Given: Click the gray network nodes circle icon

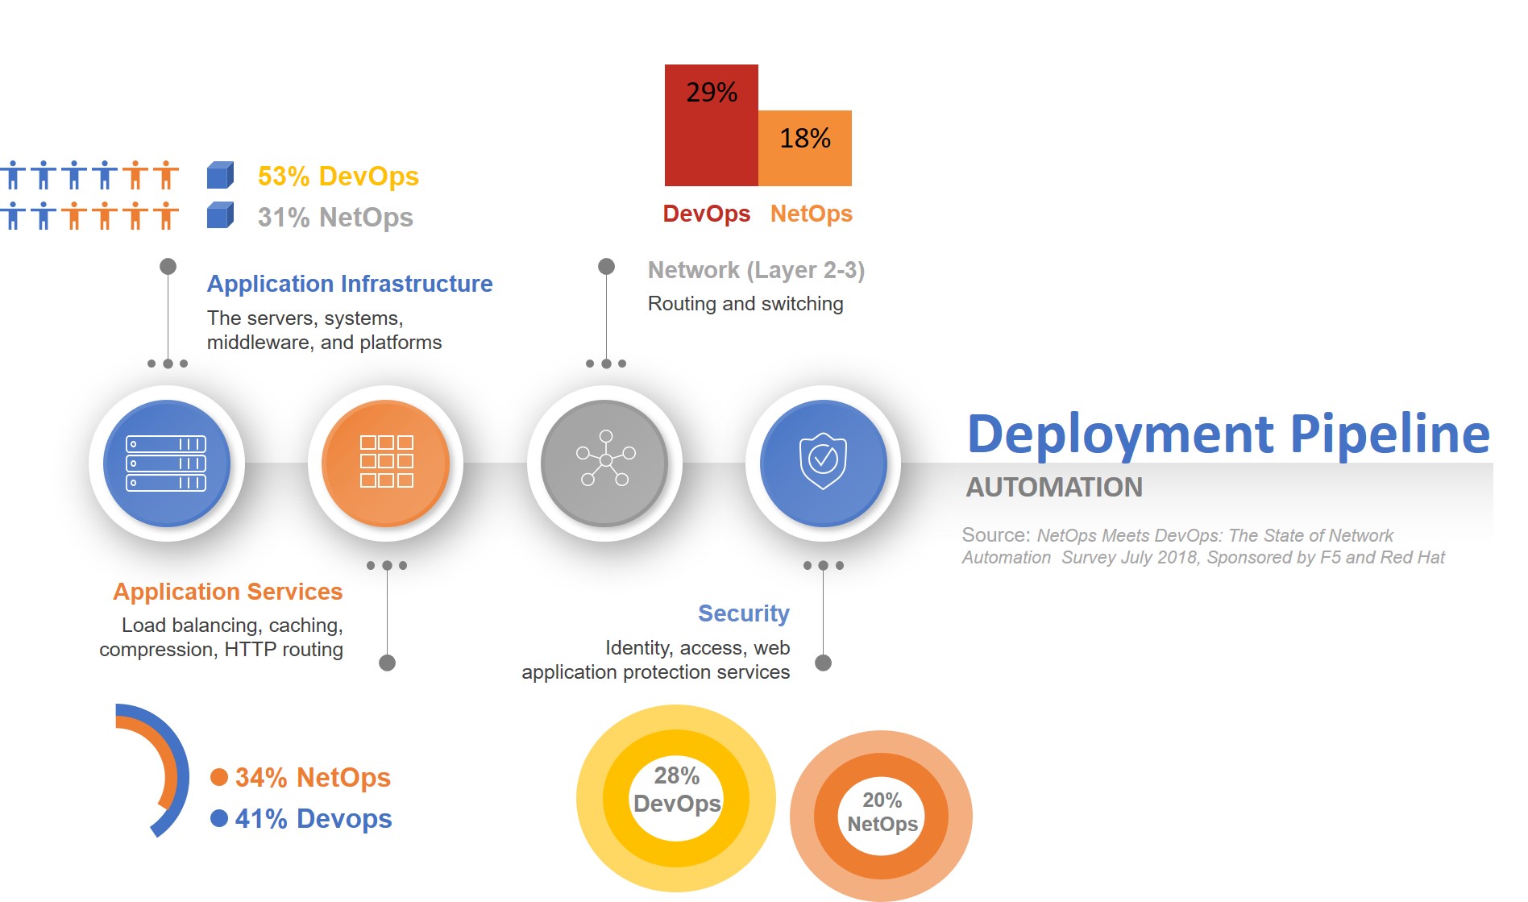Looking at the screenshot, I should coord(604,463).
